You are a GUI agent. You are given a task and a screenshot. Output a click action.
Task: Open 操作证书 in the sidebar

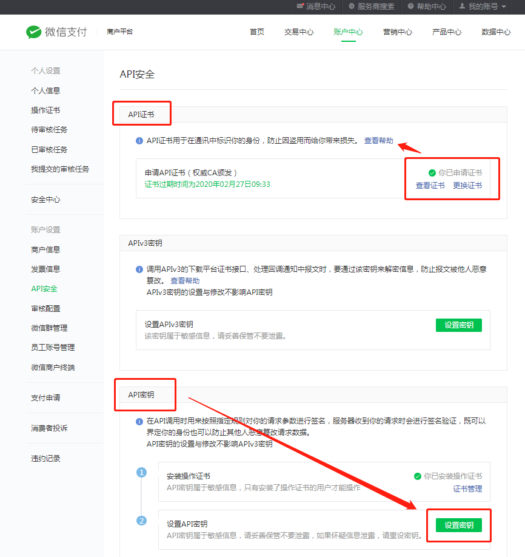pyautogui.click(x=45, y=110)
